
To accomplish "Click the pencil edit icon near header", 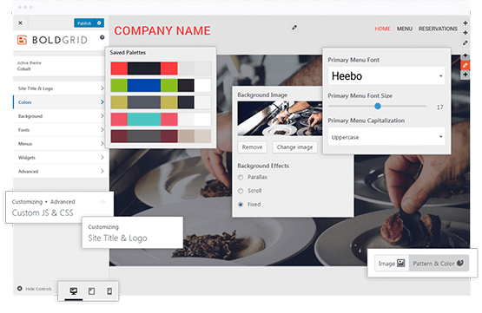I will click(x=294, y=28).
